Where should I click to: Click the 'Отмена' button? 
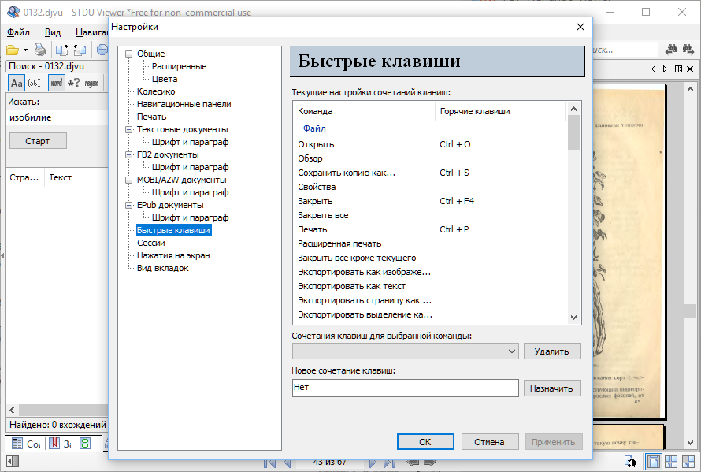(x=489, y=442)
